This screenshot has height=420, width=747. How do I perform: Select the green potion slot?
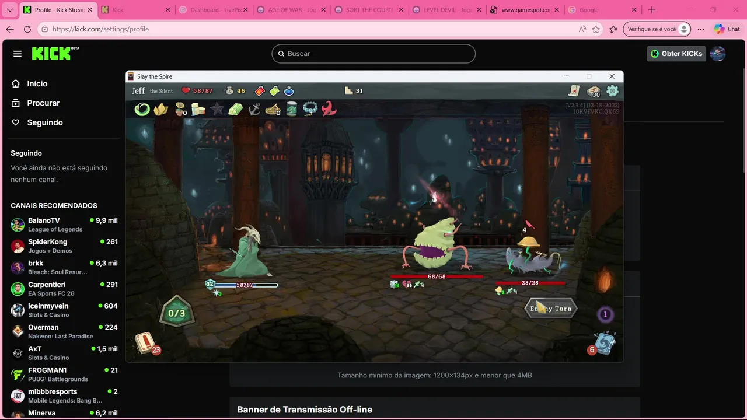pos(274,91)
